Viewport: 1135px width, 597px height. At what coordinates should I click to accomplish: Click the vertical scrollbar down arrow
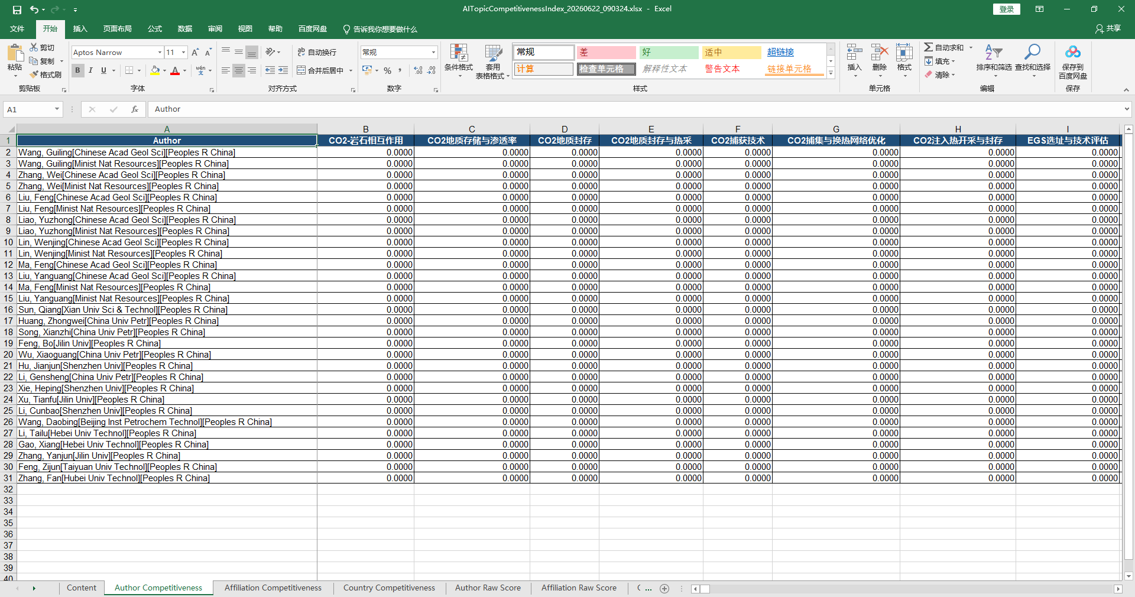click(x=1128, y=576)
